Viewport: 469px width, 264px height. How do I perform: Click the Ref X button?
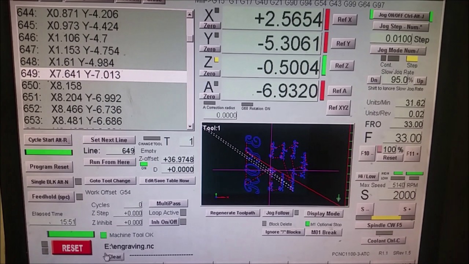[x=344, y=20]
